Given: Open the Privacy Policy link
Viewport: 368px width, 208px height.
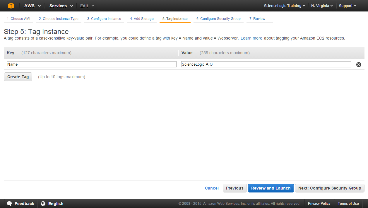Looking at the screenshot, I should click(319, 204).
